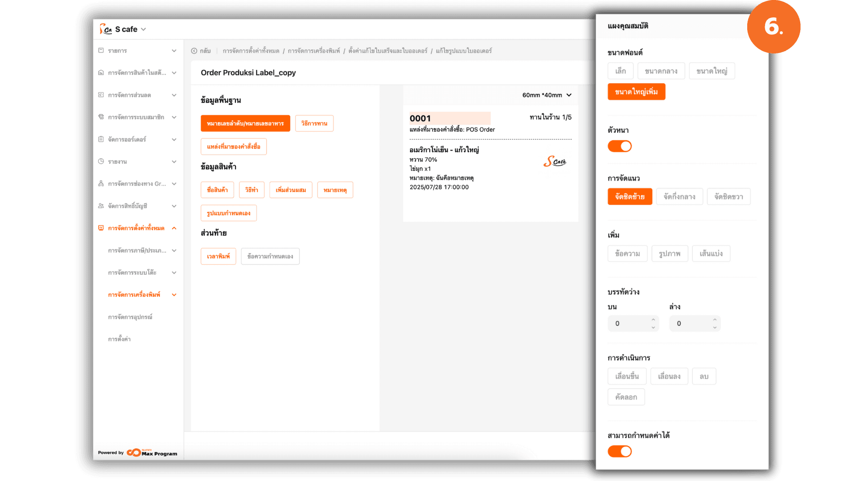Toggle the สามารถกำหนดค่าได้ switch
The height and width of the screenshot is (481, 856).
tap(619, 451)
